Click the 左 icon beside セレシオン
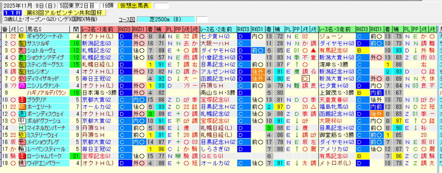 click(22, 71)
